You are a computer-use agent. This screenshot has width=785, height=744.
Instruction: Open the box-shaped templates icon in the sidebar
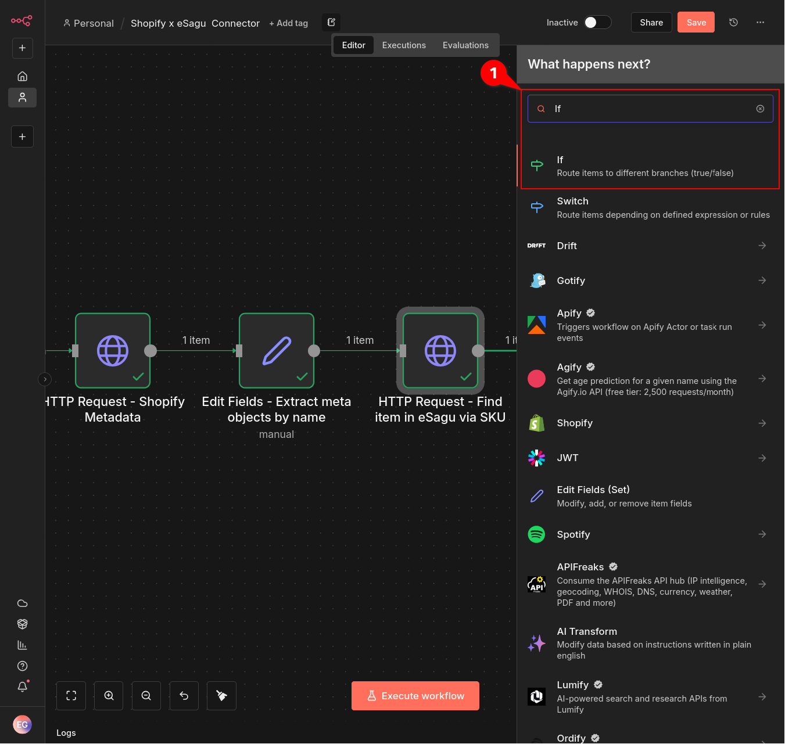point(22,624)
